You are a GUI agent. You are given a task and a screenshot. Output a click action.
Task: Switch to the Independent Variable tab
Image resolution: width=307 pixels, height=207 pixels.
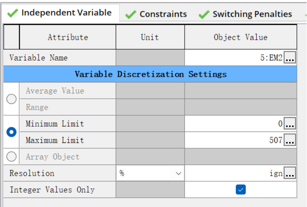pos(60,13)
